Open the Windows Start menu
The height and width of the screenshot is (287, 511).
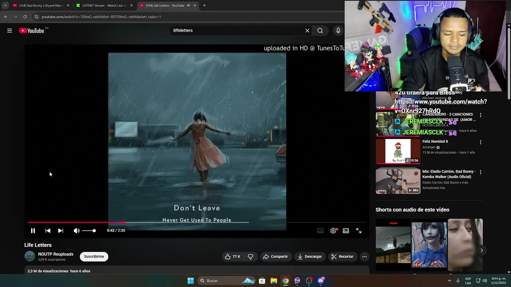[191, 281]
